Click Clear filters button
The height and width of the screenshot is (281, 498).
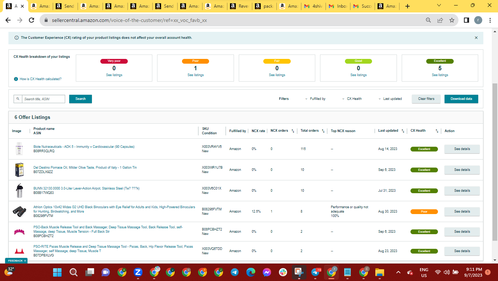(x=426, y=99)
